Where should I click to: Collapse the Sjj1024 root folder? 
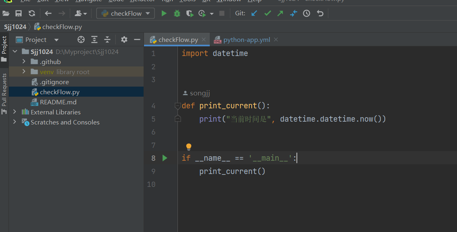[x=15, y=52]
